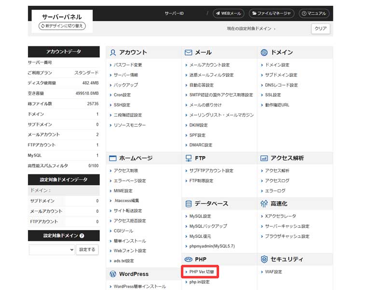
Task: Open サーバー情報 link
Action: (126, 75)
